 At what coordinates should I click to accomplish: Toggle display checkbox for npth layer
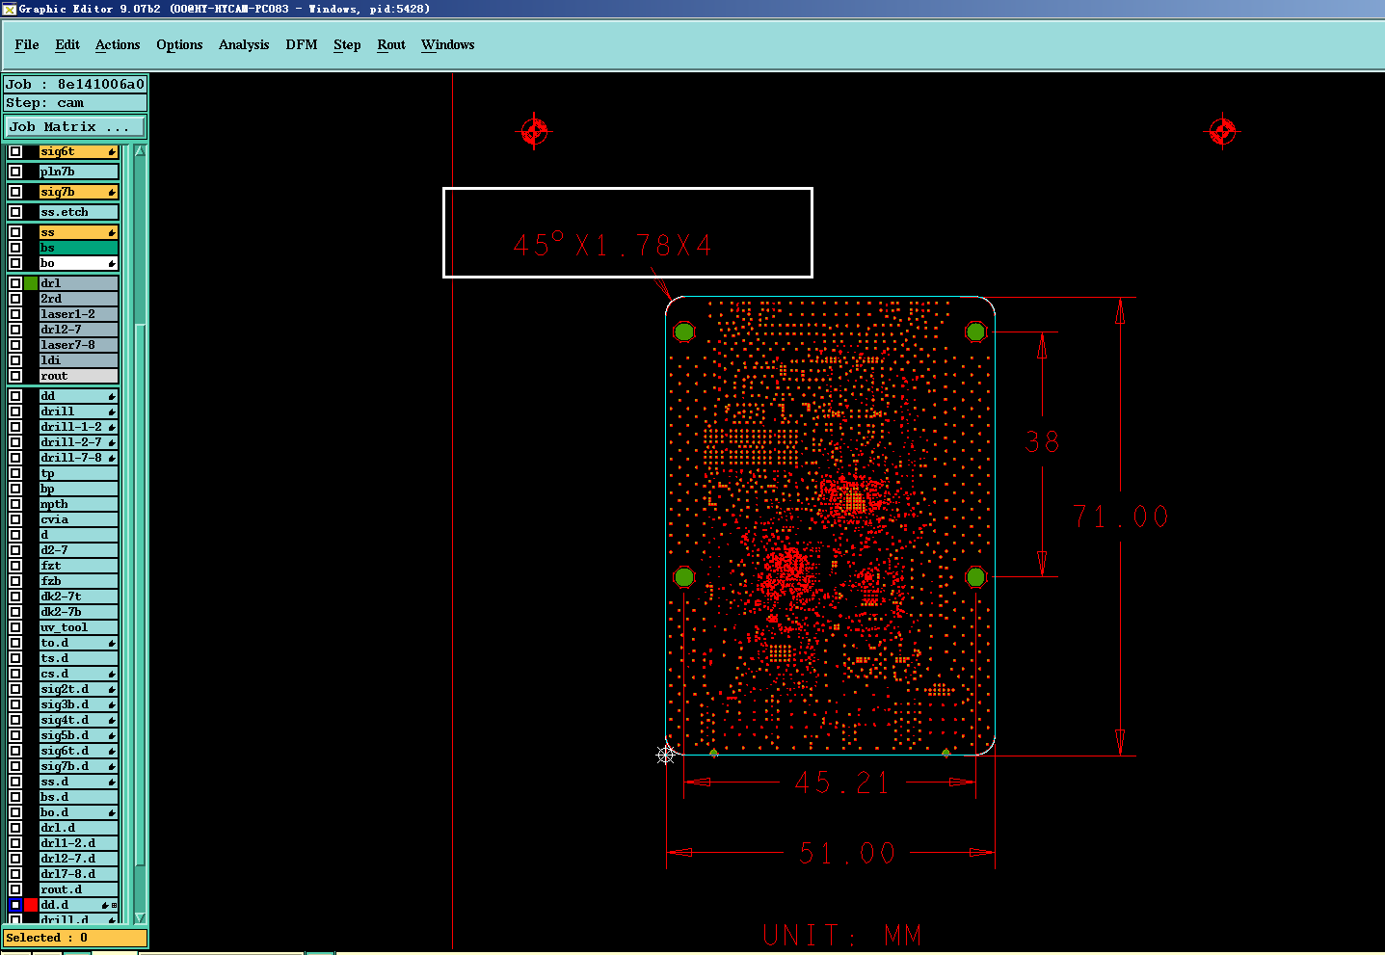15,504
